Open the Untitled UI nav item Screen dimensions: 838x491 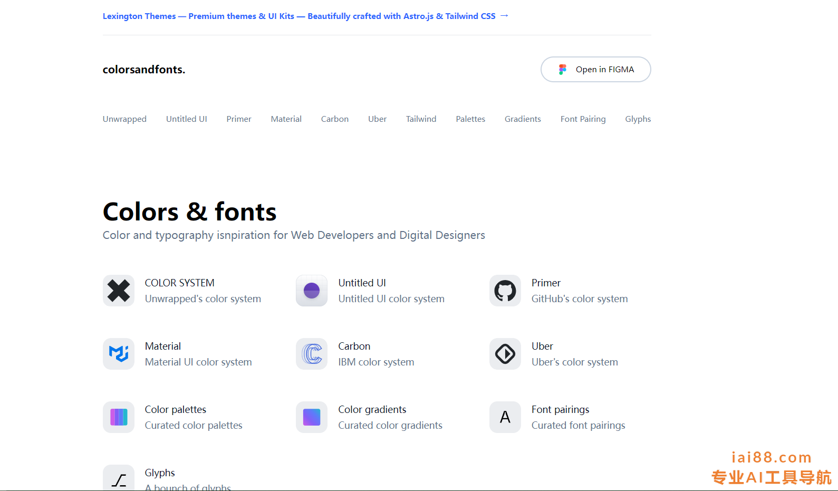(187, 119)
